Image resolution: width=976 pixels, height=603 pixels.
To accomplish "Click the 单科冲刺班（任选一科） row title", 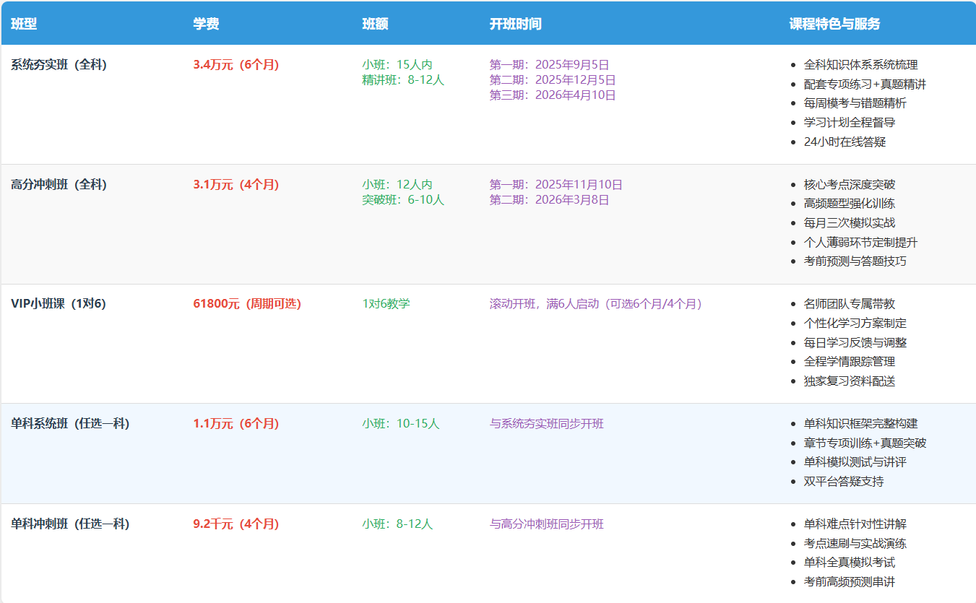I will click(x=70, y=524).
